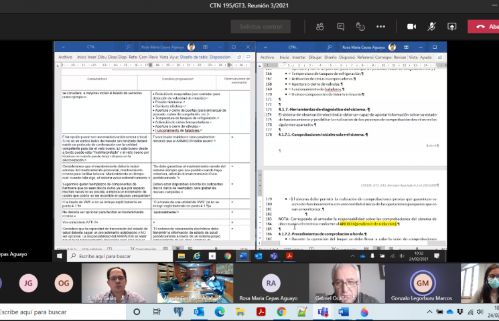Open raise hand and reactions

tap(360, 27)
